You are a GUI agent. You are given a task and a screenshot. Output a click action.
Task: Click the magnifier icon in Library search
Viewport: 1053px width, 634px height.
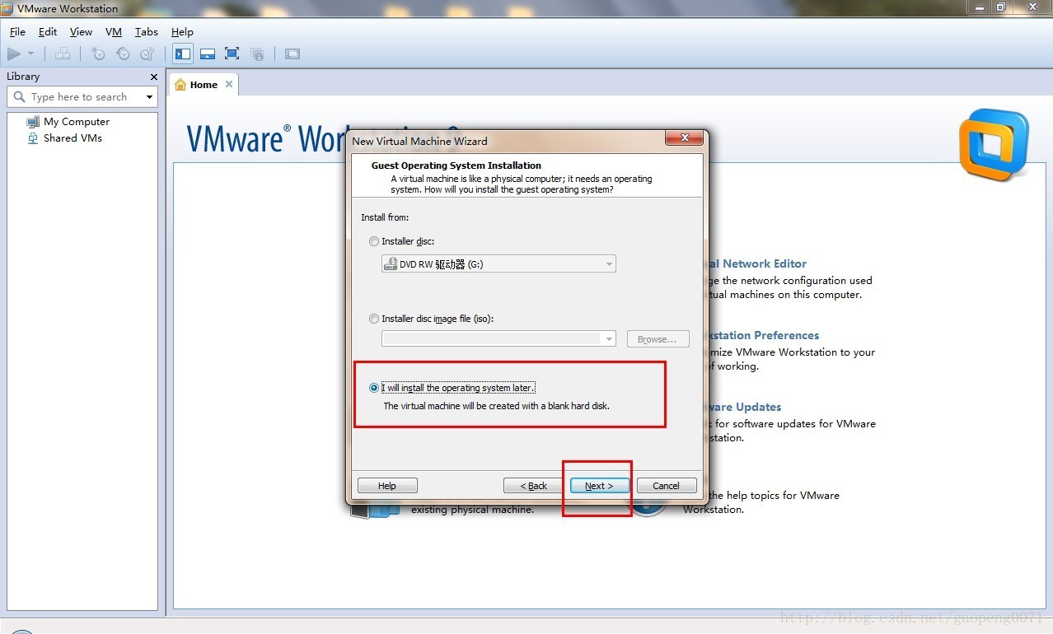20,97
